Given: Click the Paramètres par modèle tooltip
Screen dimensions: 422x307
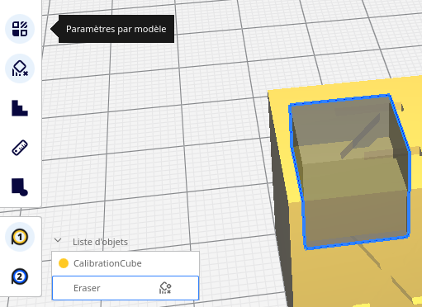Looking at the screenshot, I should tap(116, 29).
